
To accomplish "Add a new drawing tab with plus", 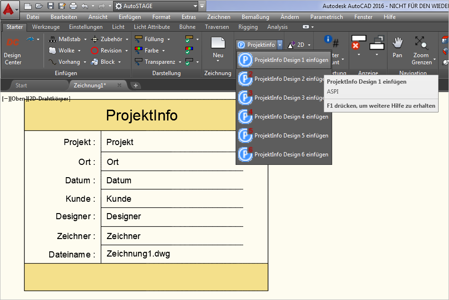I will click(x=135, y=86).
